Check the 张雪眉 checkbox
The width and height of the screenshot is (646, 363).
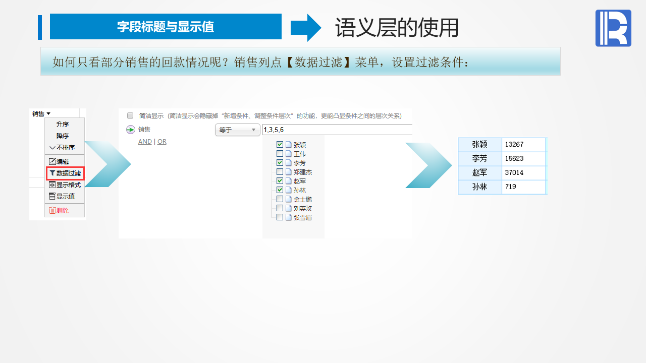(x=280, y=217)
